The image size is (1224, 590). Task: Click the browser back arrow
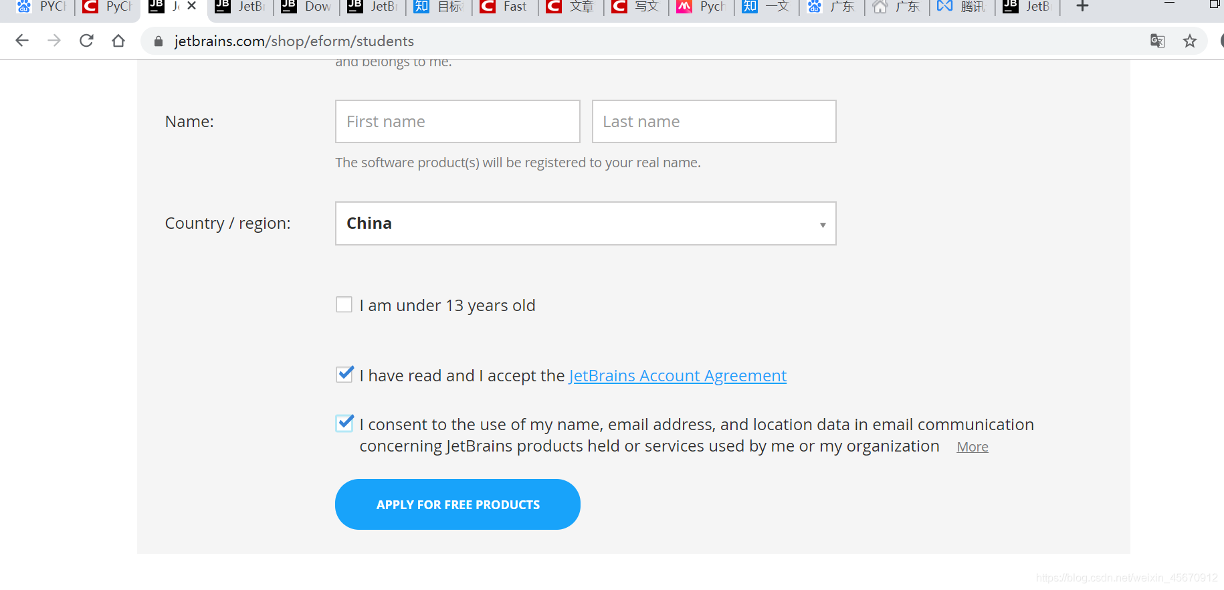click(x=22, y=41)
